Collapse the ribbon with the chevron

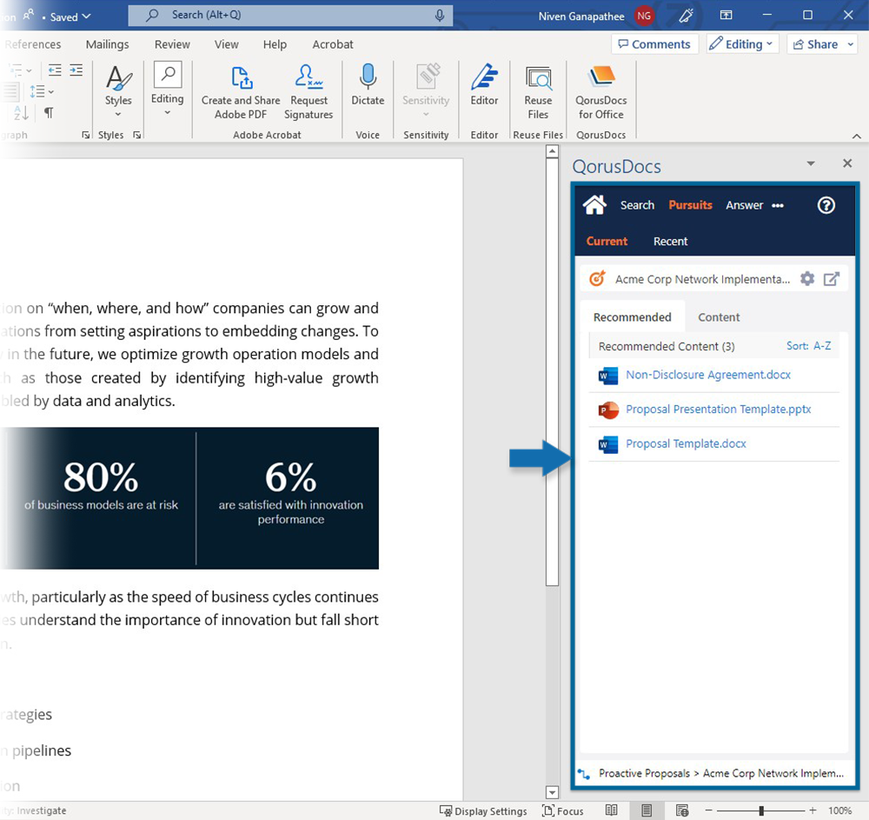[x=856, y=136]
